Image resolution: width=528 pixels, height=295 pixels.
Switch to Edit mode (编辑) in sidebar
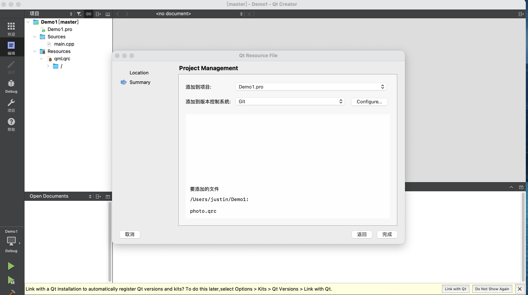pos(11,48)
